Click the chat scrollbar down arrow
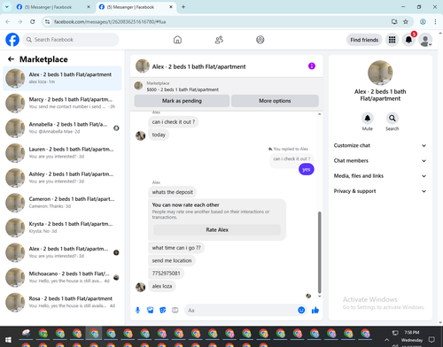The image size is (443, 347). click(319, 296)
